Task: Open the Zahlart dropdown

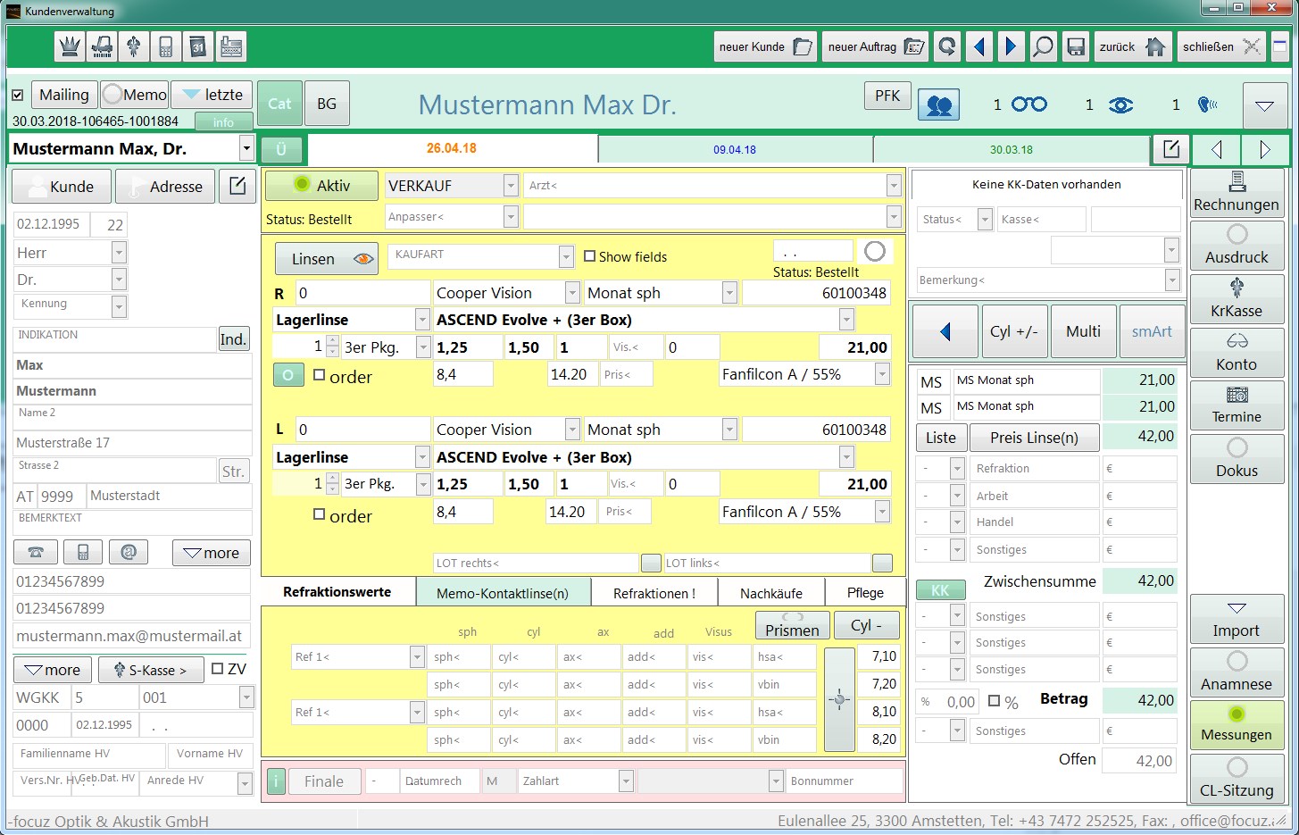Action: click(x=626, y=781)
